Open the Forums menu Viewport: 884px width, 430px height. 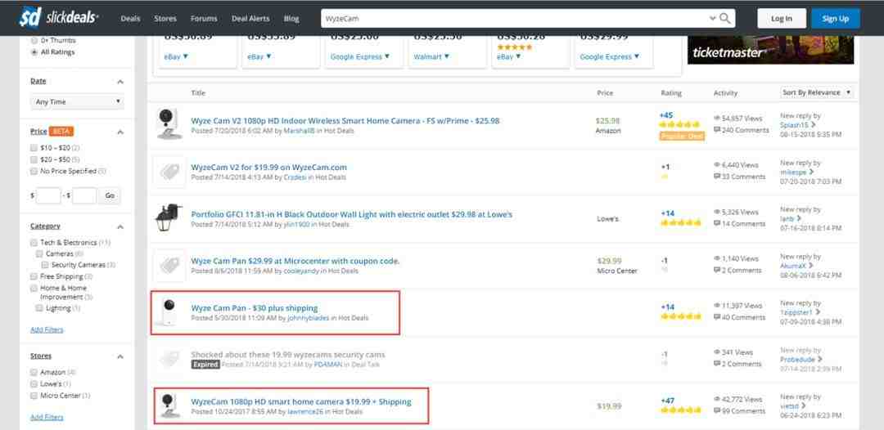pyautogui.click(x=204, y=19)
